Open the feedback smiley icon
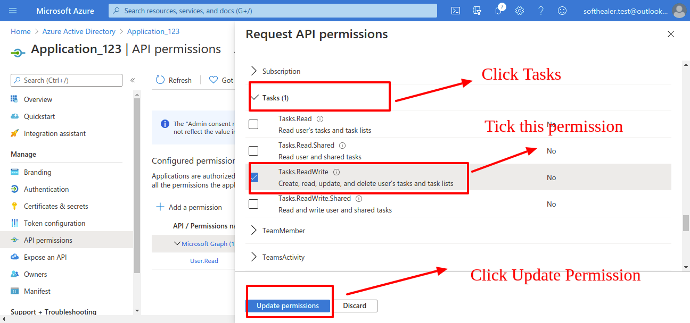The image size is (690, 323). pyautogui.click(x=562, y=11)
